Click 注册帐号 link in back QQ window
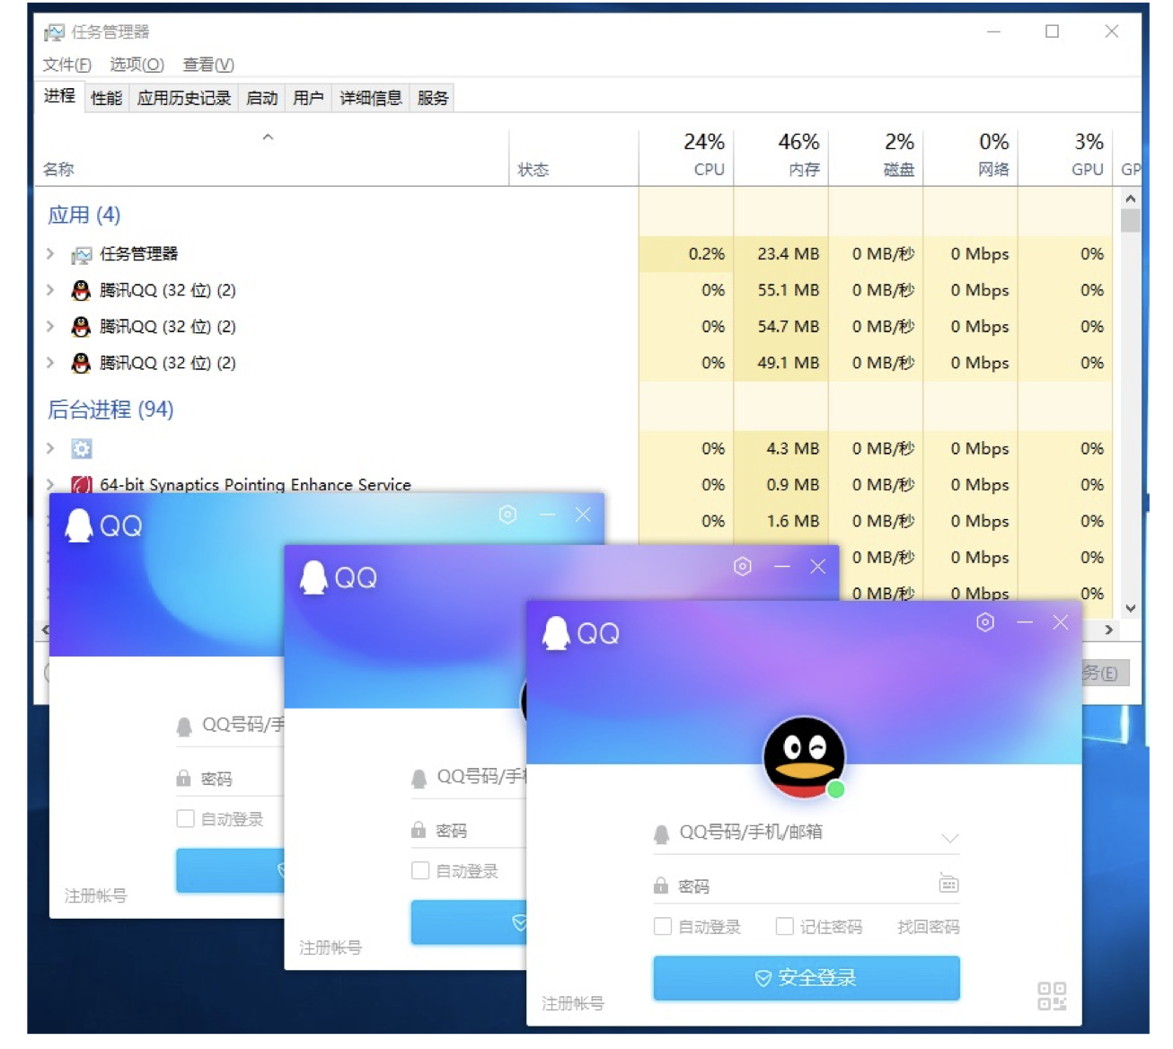This screenshot has height=1049, width=1173. tap(95, 895)
